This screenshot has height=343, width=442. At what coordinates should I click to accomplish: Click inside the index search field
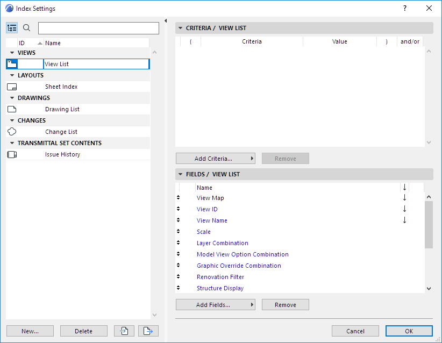point(98,27)
